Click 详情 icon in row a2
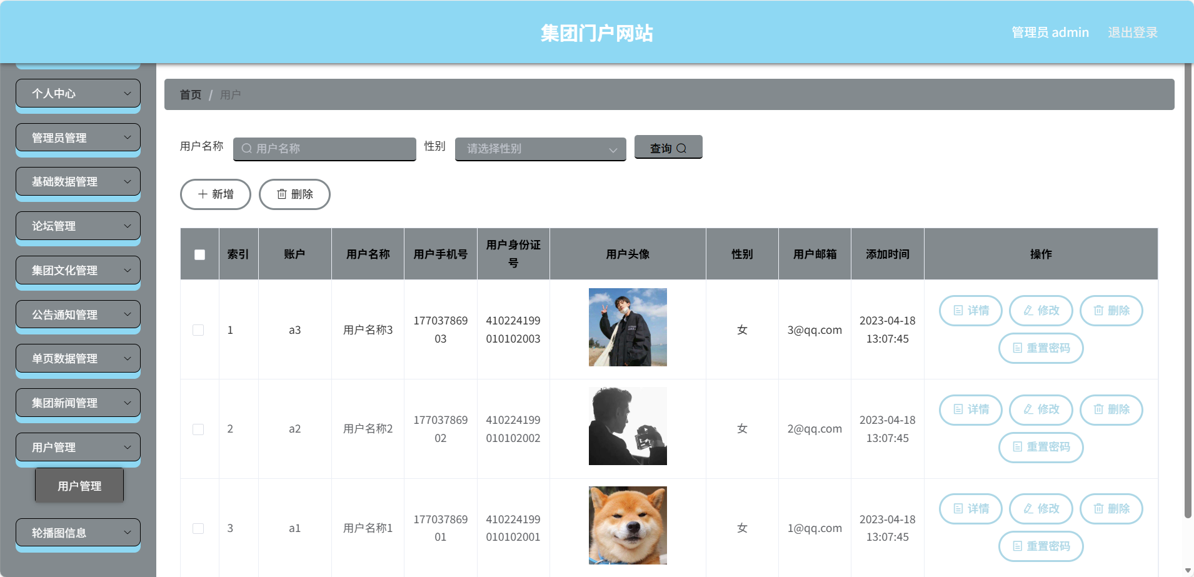 click(x=958, y=409)
